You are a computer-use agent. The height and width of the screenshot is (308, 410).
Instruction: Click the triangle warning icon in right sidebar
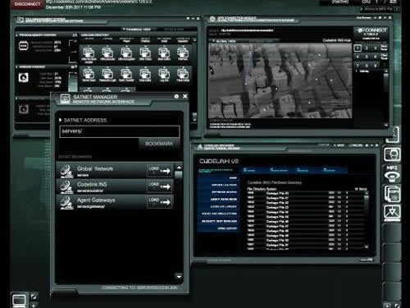click(x=392, y=212)
